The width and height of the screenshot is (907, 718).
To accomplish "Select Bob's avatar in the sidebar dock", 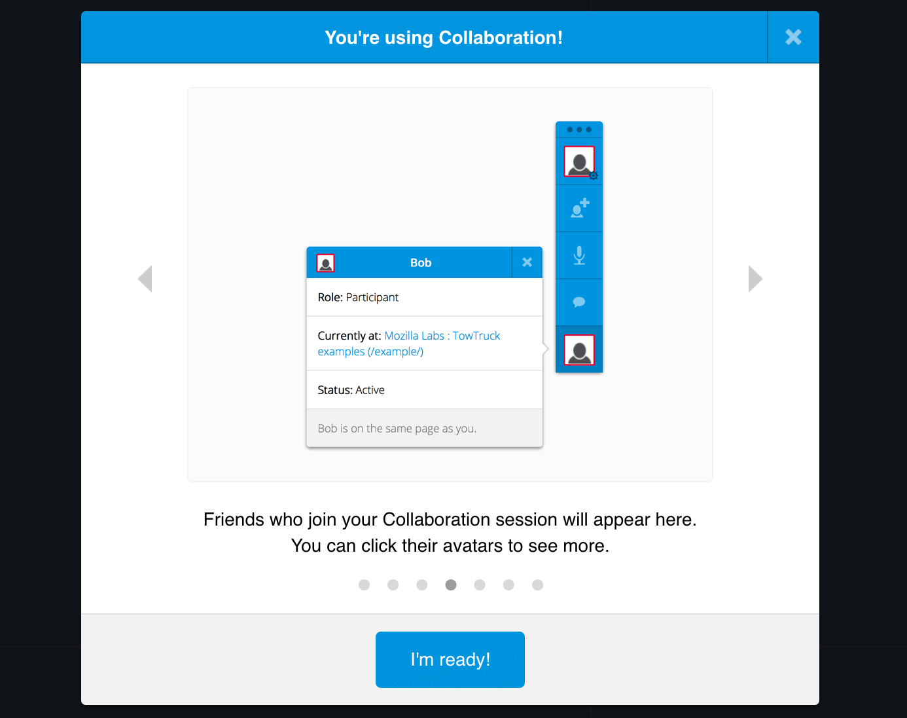I will [x=578, y=349].
